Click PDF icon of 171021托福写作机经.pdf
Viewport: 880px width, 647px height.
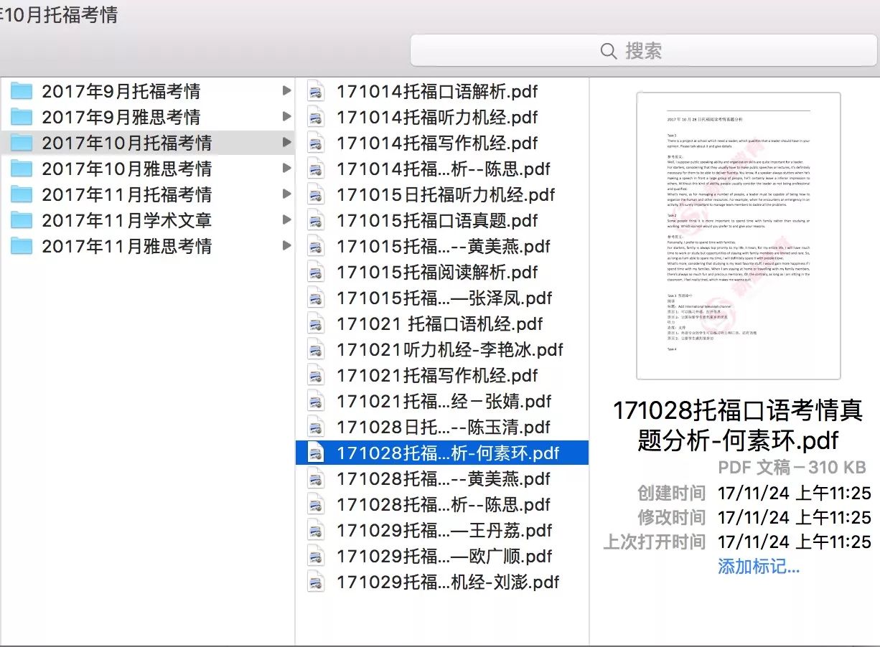pyautogui.click(x=316, y=375)
